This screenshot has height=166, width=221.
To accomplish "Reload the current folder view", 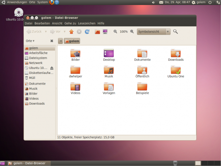I will (x=87, y=31).
